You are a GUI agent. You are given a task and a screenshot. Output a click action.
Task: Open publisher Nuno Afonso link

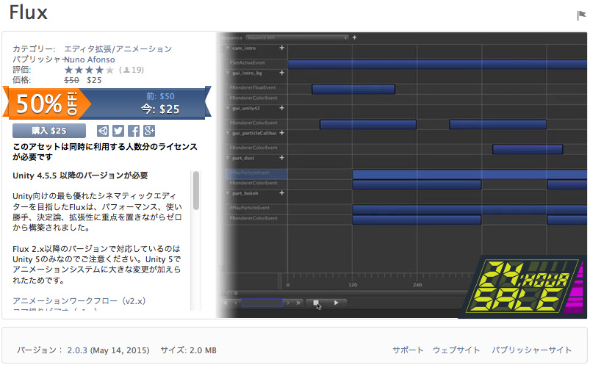[90, 59]
